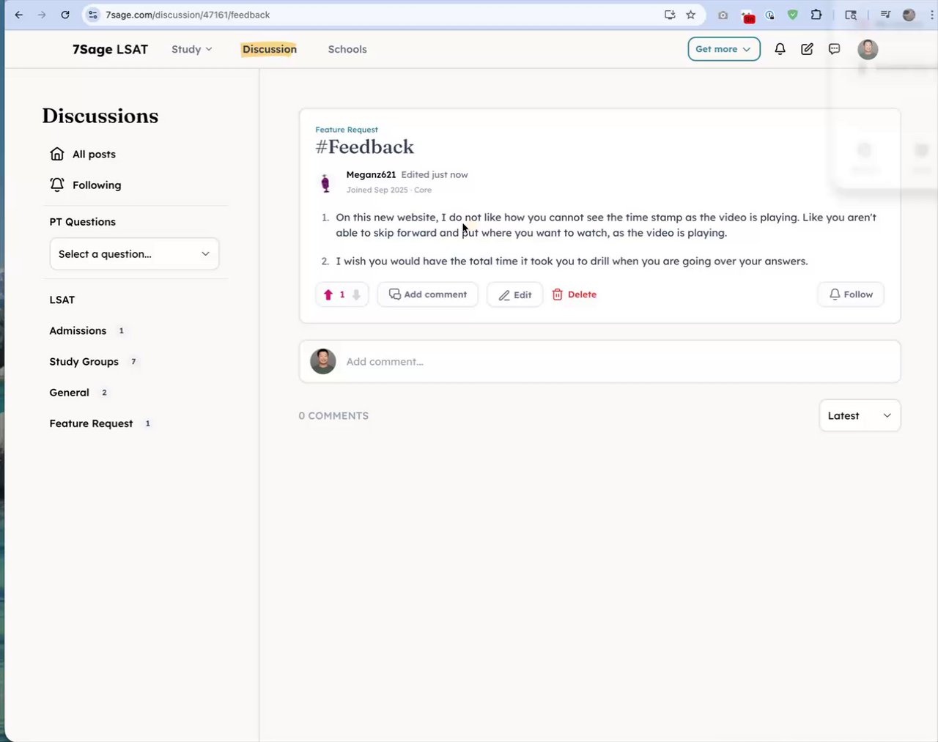
Task: Open the Study Groups category
Action: (84, 362)
